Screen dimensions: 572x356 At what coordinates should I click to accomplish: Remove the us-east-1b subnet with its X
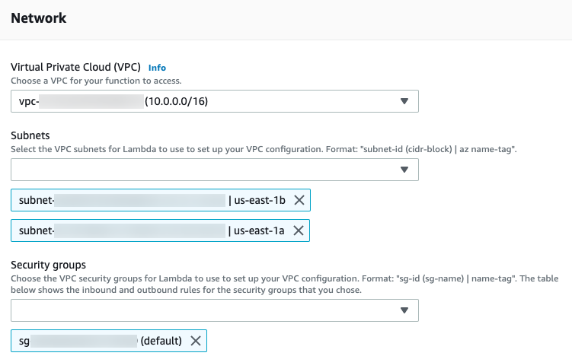[x=299, y=200]
